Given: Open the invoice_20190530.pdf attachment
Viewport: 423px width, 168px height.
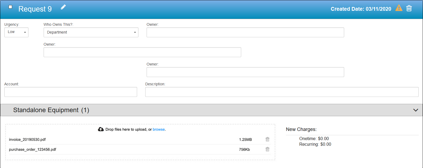Looking at the screenshot, I should pos(27,140).
